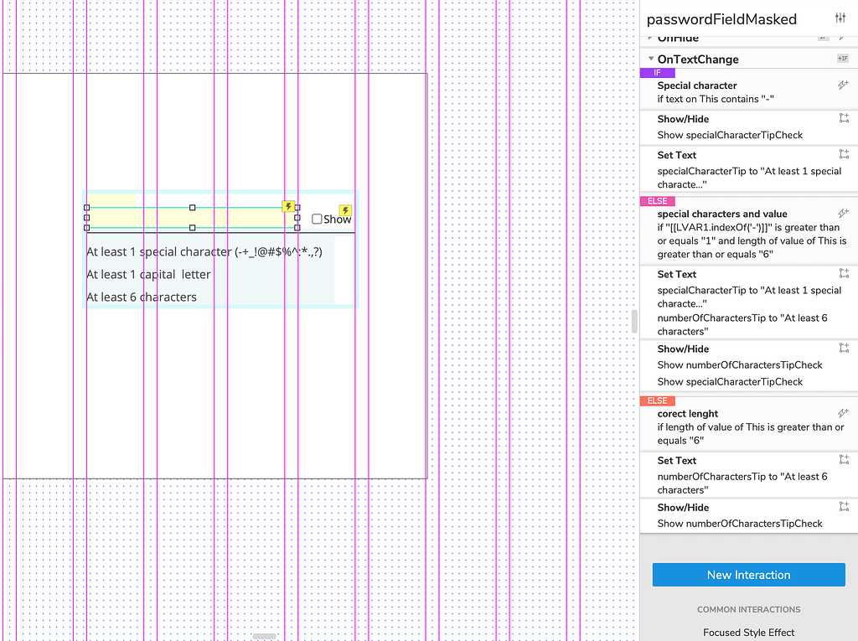Viewport: 858px width, 641px height.
Task: Check the "Show" checkbox on the canvas
Action: pyautogui.click(x=318, y=219)
